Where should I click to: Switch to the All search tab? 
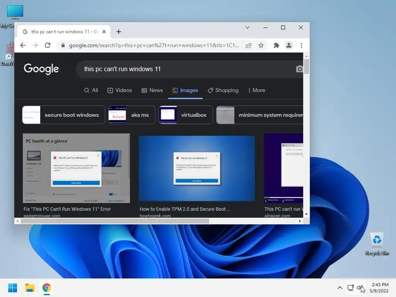91,90
